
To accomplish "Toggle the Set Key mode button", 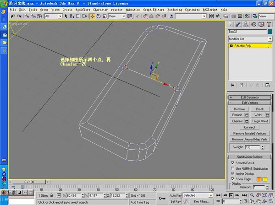I will coord(175,201).
